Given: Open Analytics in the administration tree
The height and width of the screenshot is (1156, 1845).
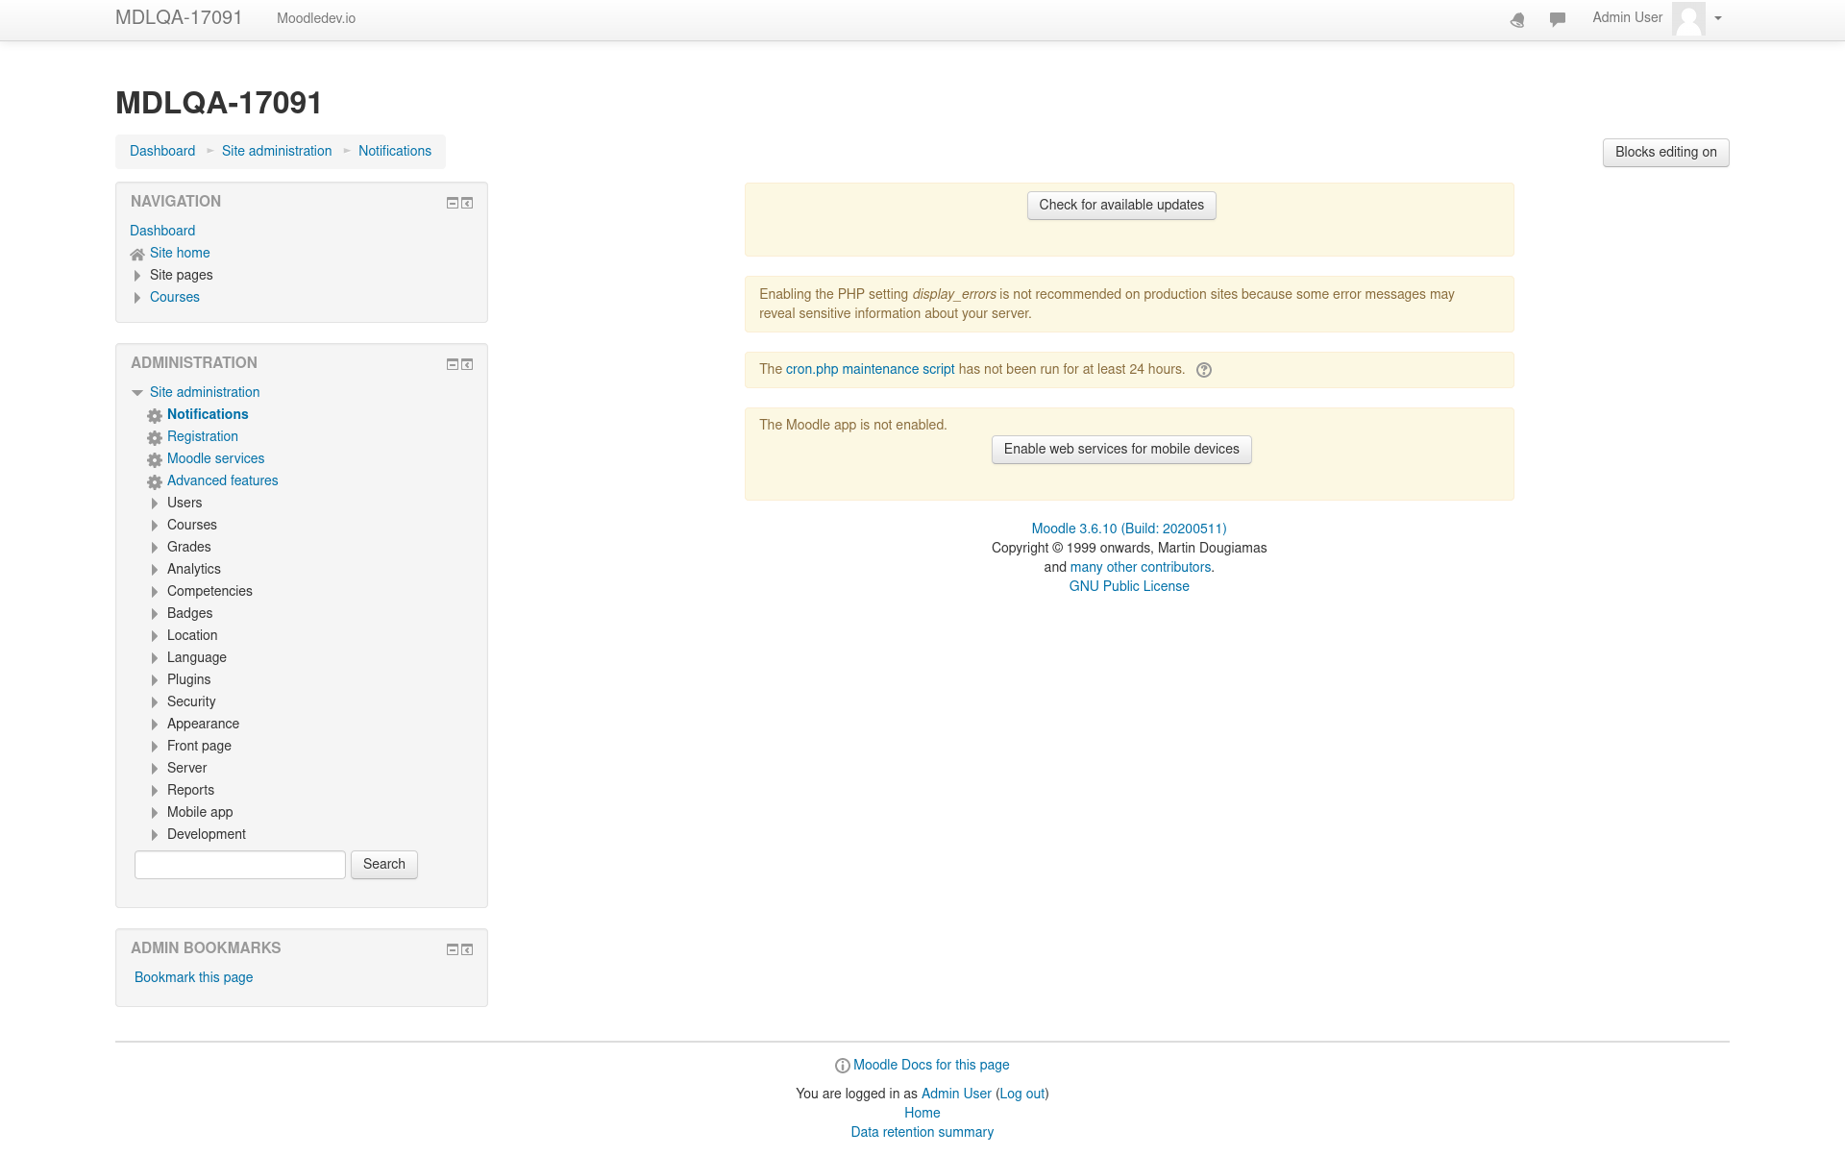Looking at the screenshot, I should (x=194, y=569).
